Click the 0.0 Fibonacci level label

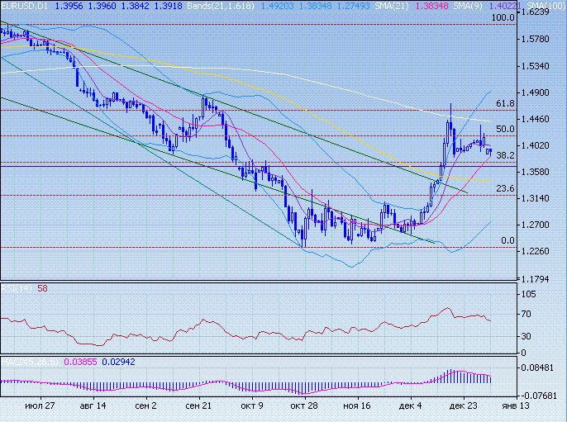pos(508,240)
